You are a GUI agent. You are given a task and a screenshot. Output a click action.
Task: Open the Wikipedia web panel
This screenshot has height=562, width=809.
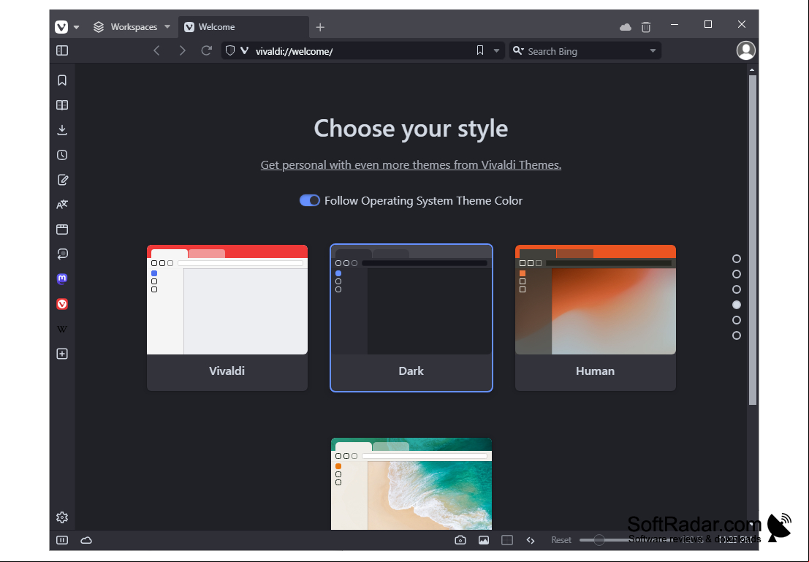coord(62,330)
